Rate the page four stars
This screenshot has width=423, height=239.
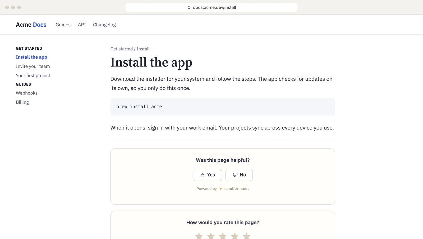tap(235, 236)
